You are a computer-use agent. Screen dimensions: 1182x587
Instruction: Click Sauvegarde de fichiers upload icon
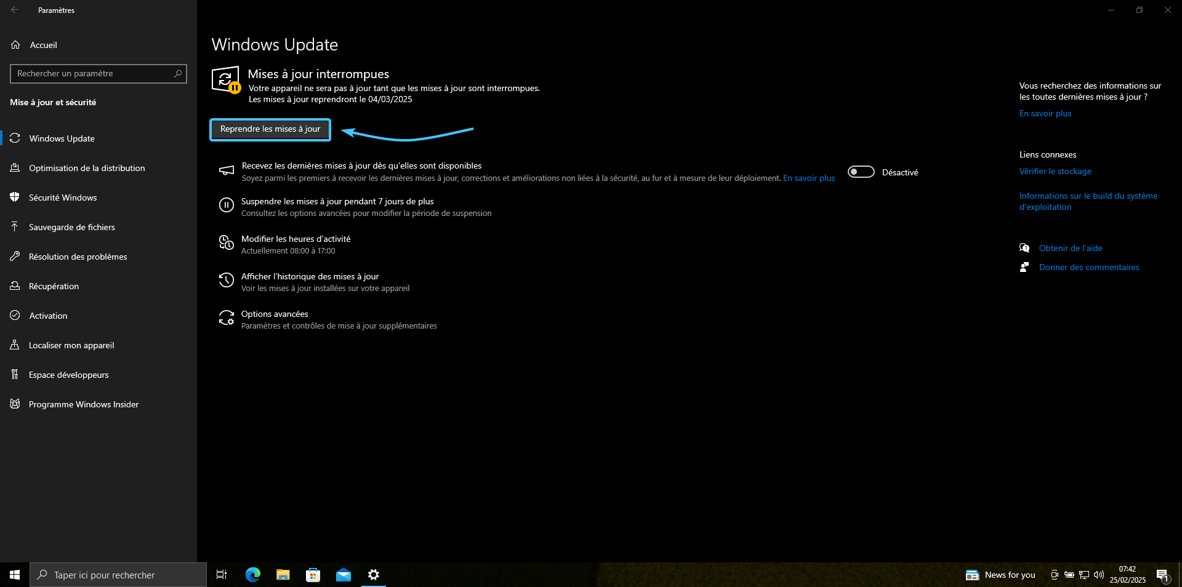(x=15, y=227)
